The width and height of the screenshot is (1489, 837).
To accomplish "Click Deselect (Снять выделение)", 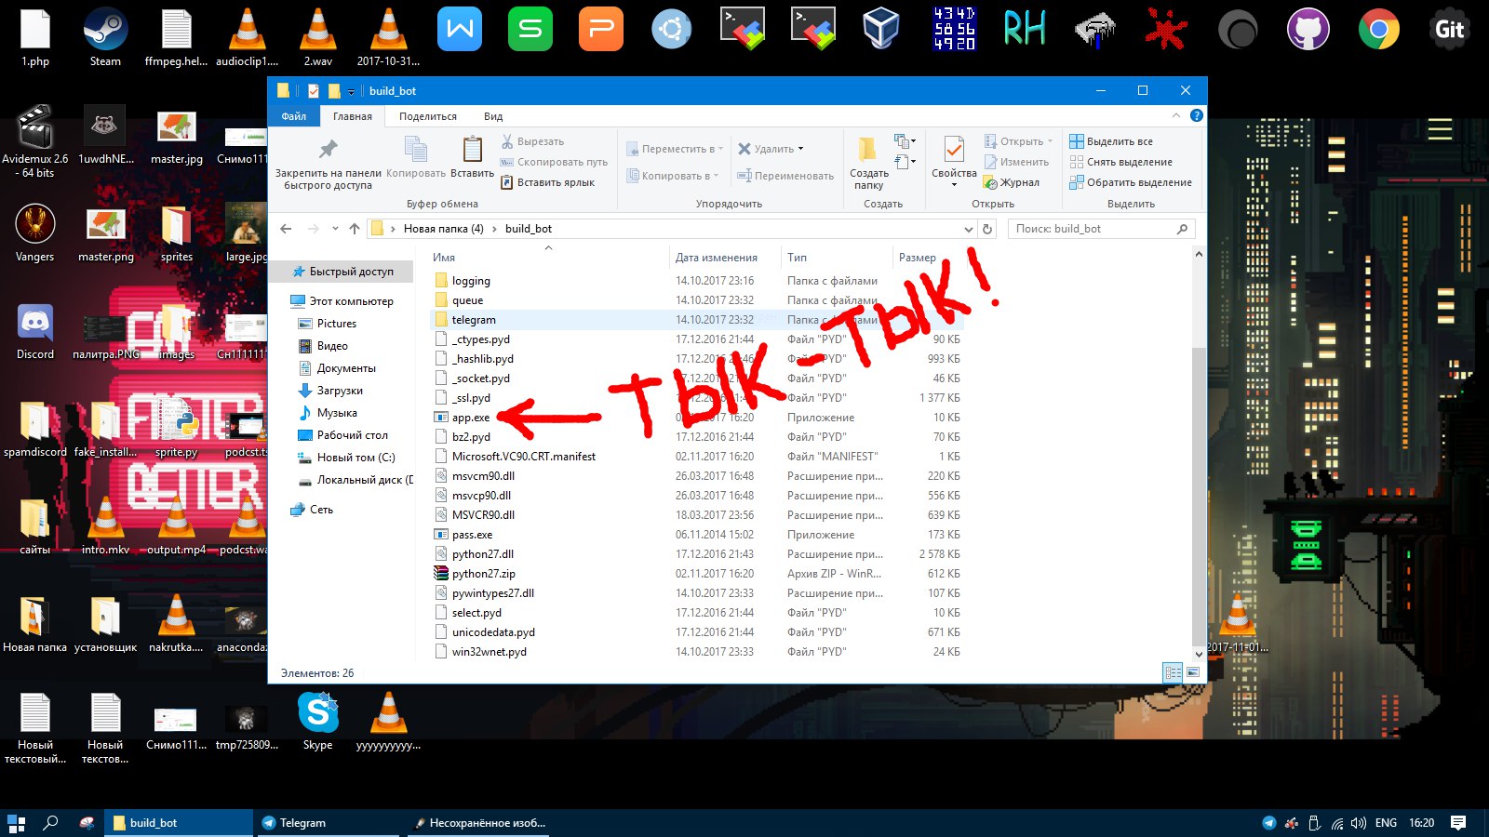I will point(1120,162).
